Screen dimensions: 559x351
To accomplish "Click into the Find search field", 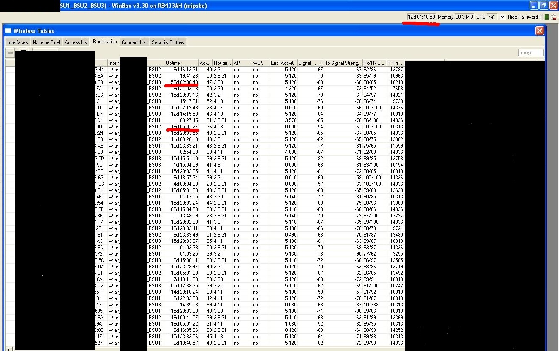I will (531, 53).
